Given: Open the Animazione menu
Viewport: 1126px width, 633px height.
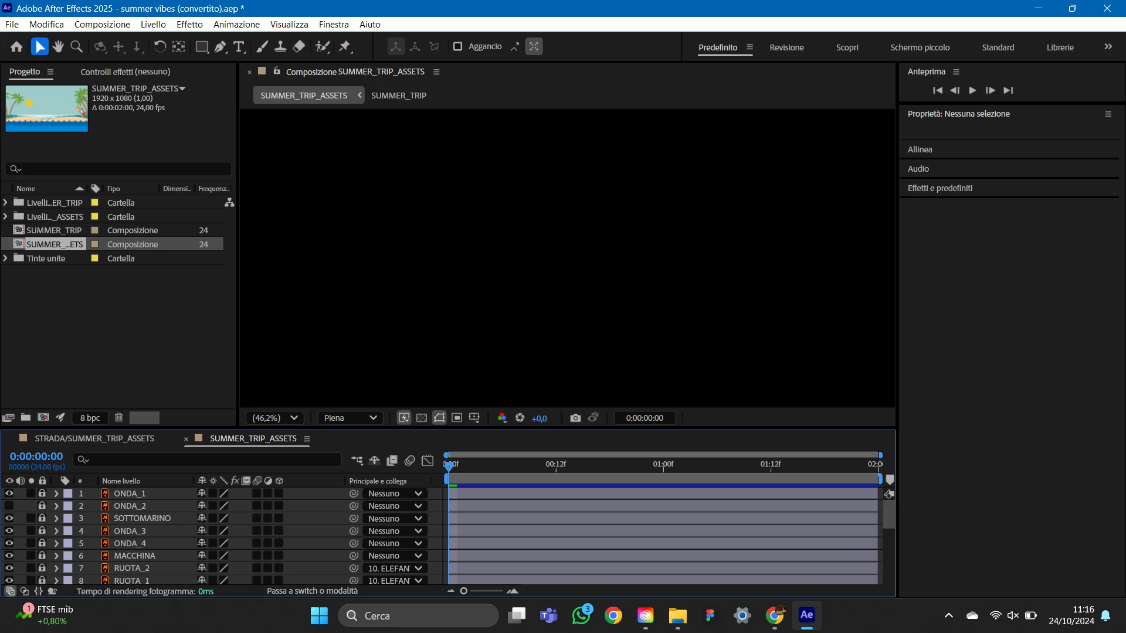Looking at the screenshot, I should (x=236, y=25).
